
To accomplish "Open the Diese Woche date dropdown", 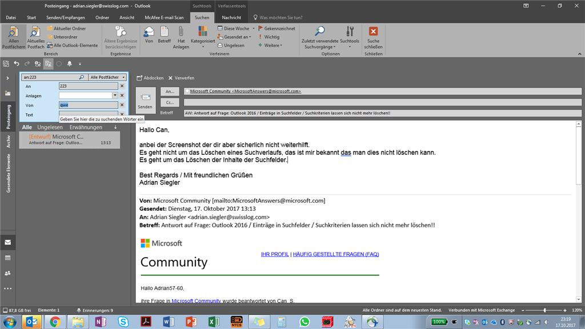I will (x=236, y=29).
